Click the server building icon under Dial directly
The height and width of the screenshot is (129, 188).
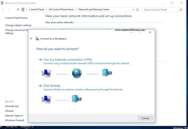pyautogui.click(x=77, y=99)
